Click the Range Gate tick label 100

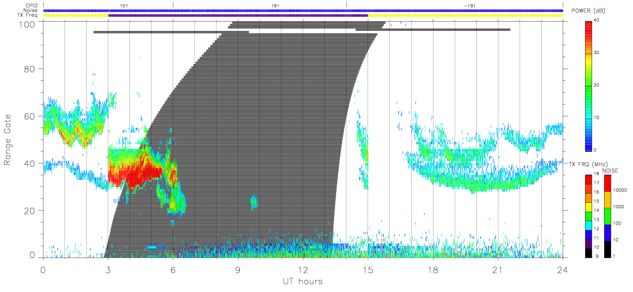point(26,24)
